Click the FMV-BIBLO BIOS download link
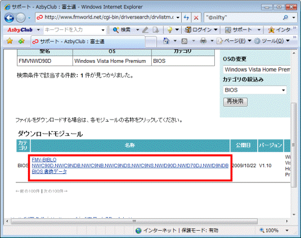Viewport: 301px width, 238px height. pyautogui.click(x=130, y=166)
